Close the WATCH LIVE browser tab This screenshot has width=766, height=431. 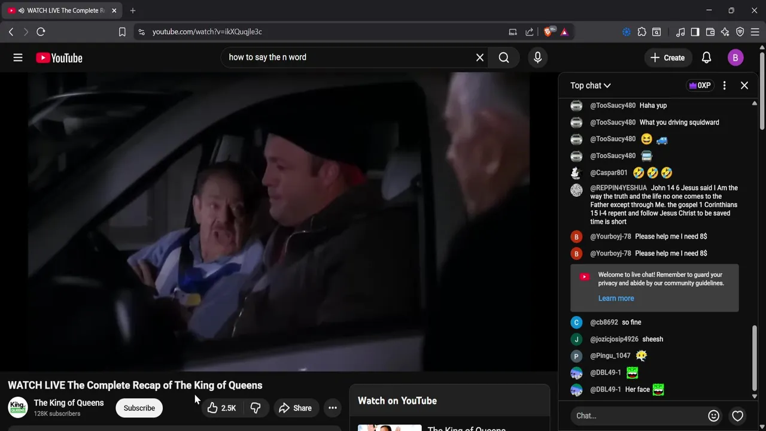[x=114, y=10]
